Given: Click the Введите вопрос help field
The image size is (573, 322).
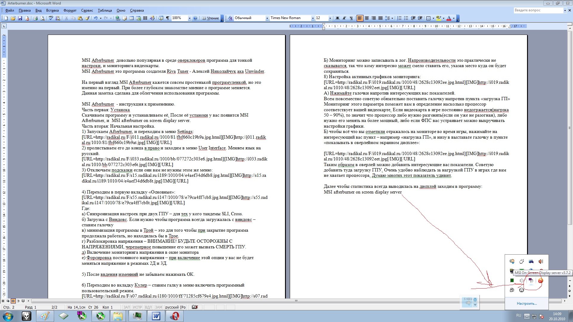Looking at the screenshot, I should point(538,10).
